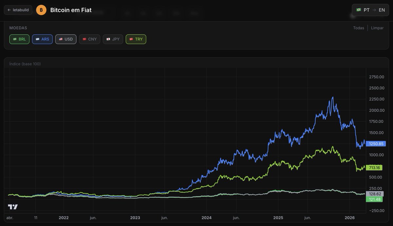The image size is (393, 226).
Task: Click the 2750.00 price axis value
Action: (x=376, y=77)
